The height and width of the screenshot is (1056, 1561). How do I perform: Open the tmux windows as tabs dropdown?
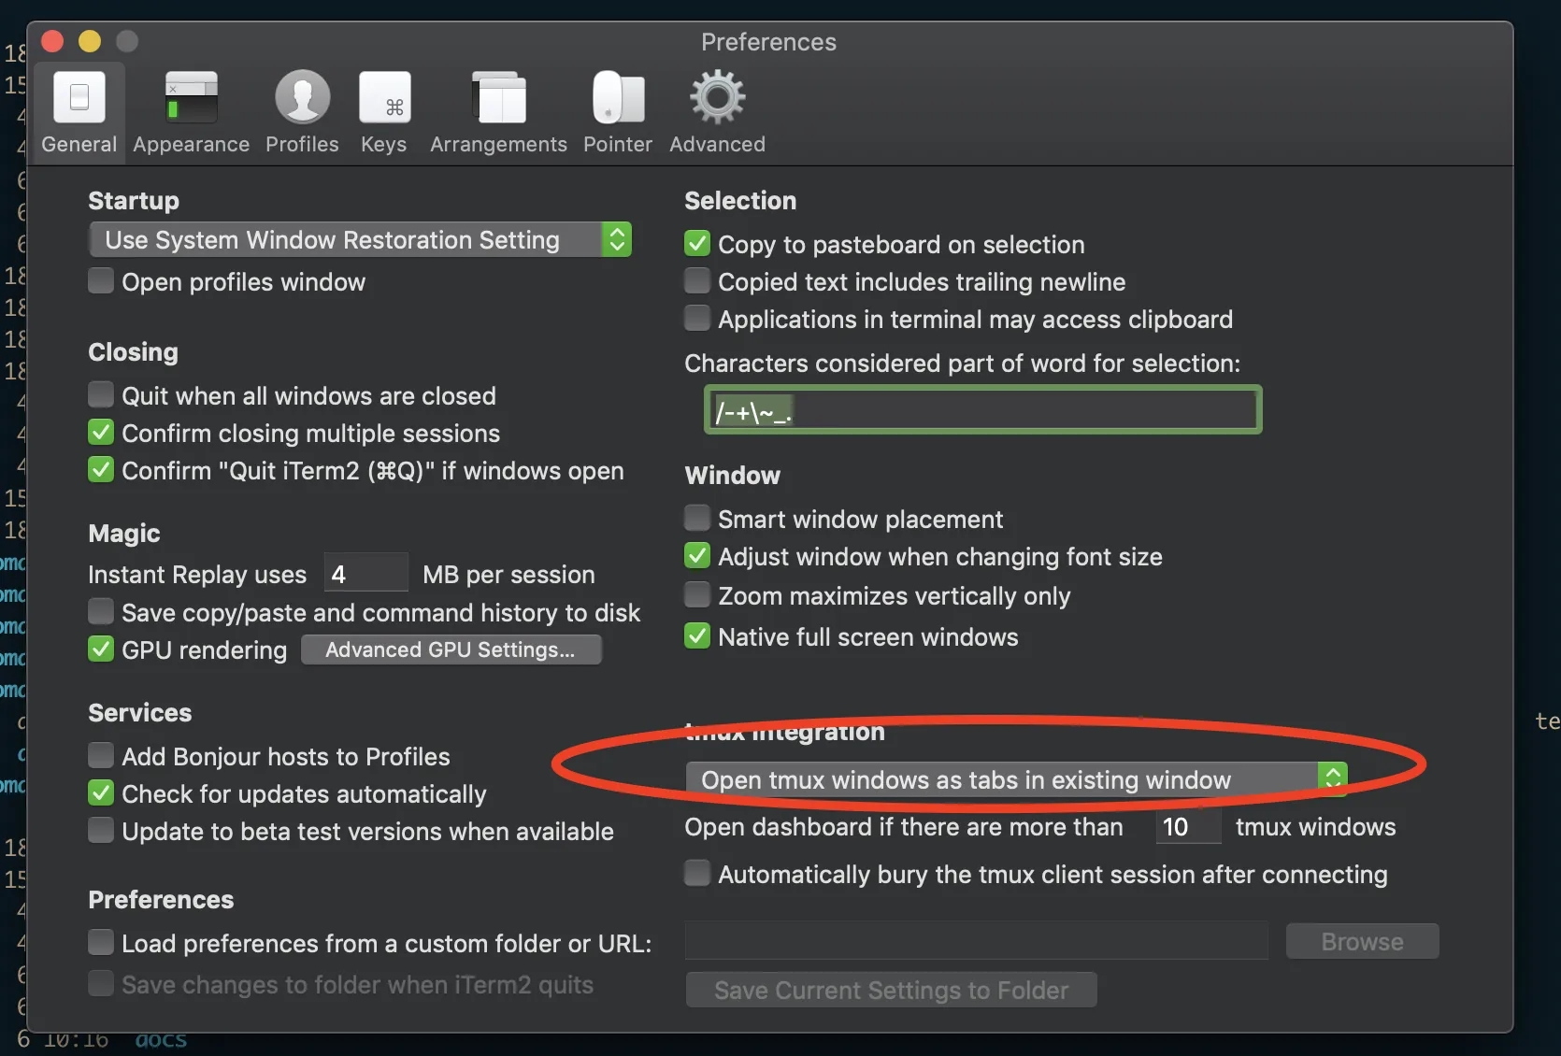point(1016,779)
